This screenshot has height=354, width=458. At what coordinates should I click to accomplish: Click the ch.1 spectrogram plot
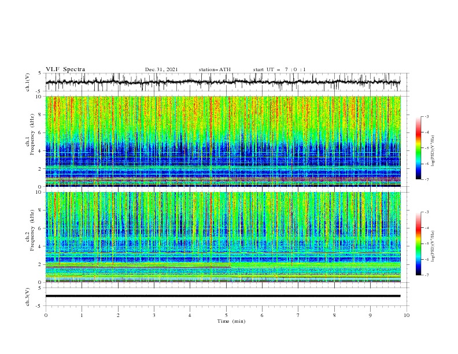click(x=223, y=141)
